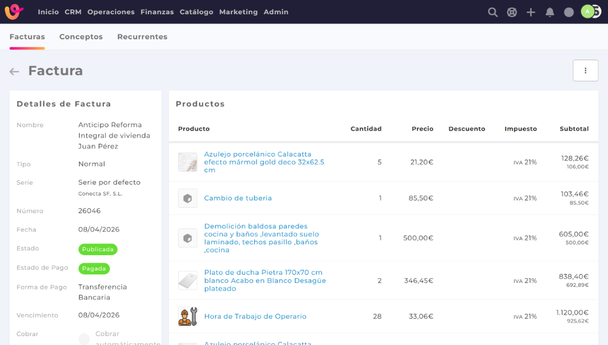
Task: Click the green user avatar
Action: pyautogui.click(x=587, y=12)
